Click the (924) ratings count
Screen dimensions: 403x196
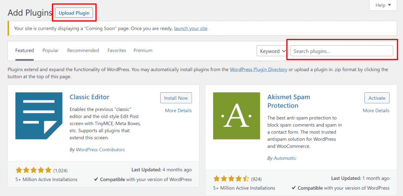(257, 179)
